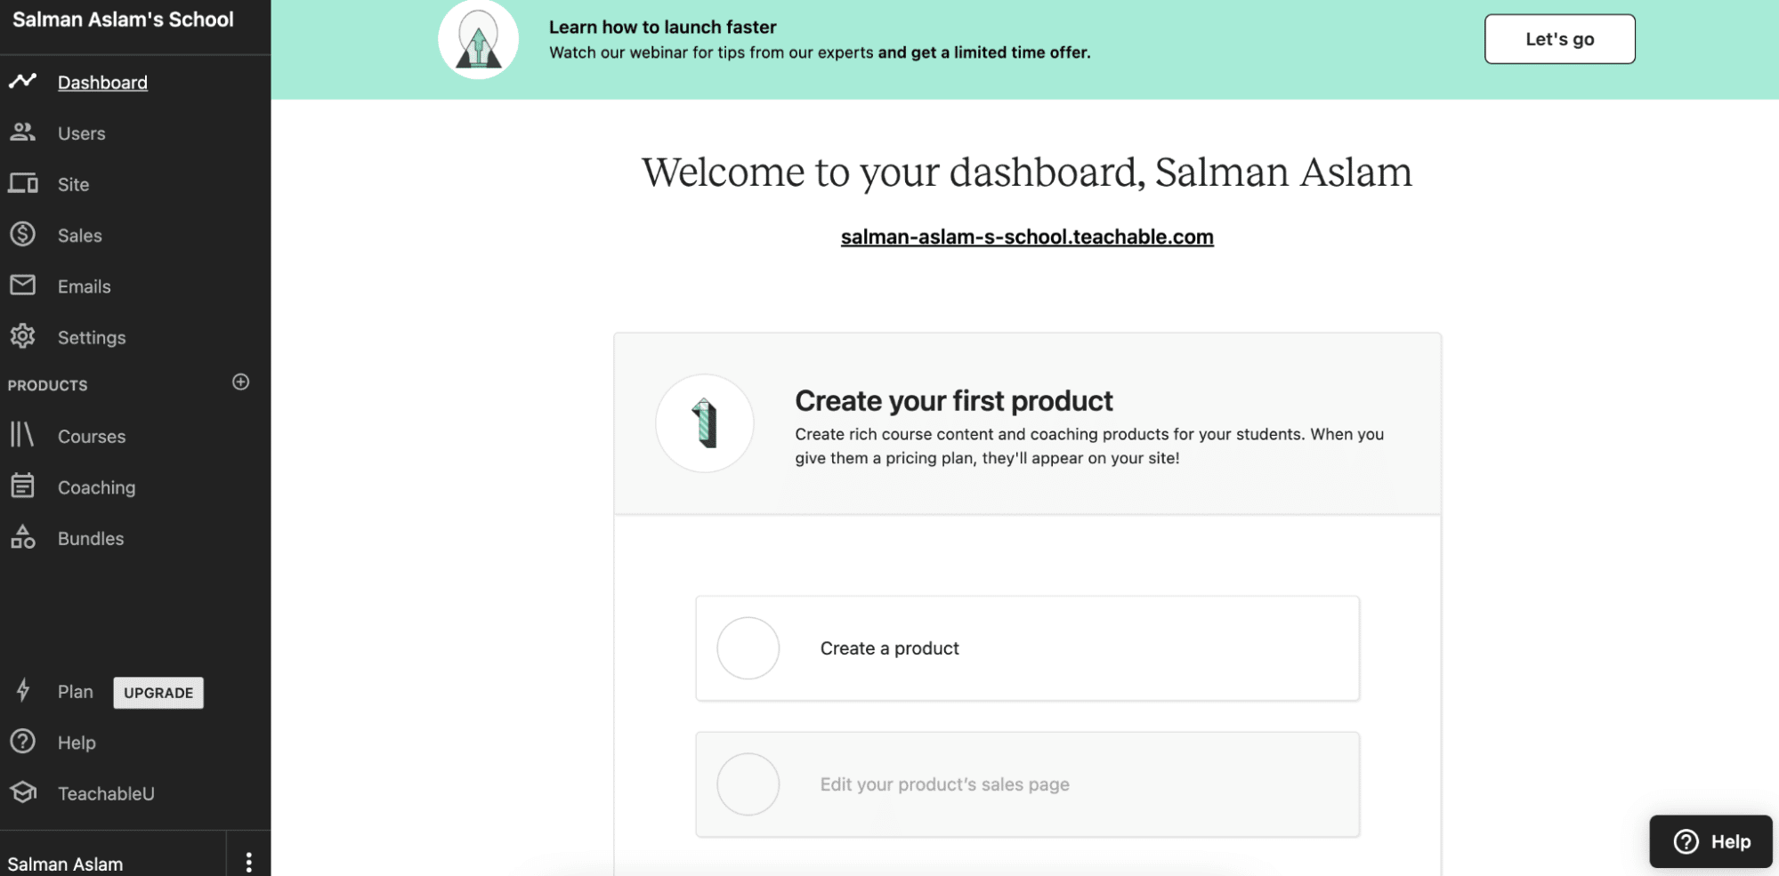Select the Create a product step
The height and width of the screenshot is (876, 1779).
tap(1027, 648)
